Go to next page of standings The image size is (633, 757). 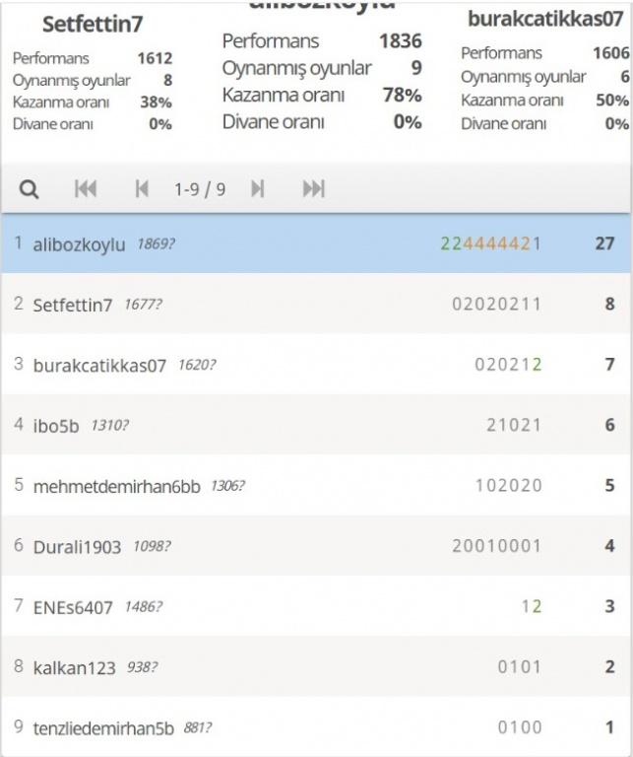click(258, 189)
